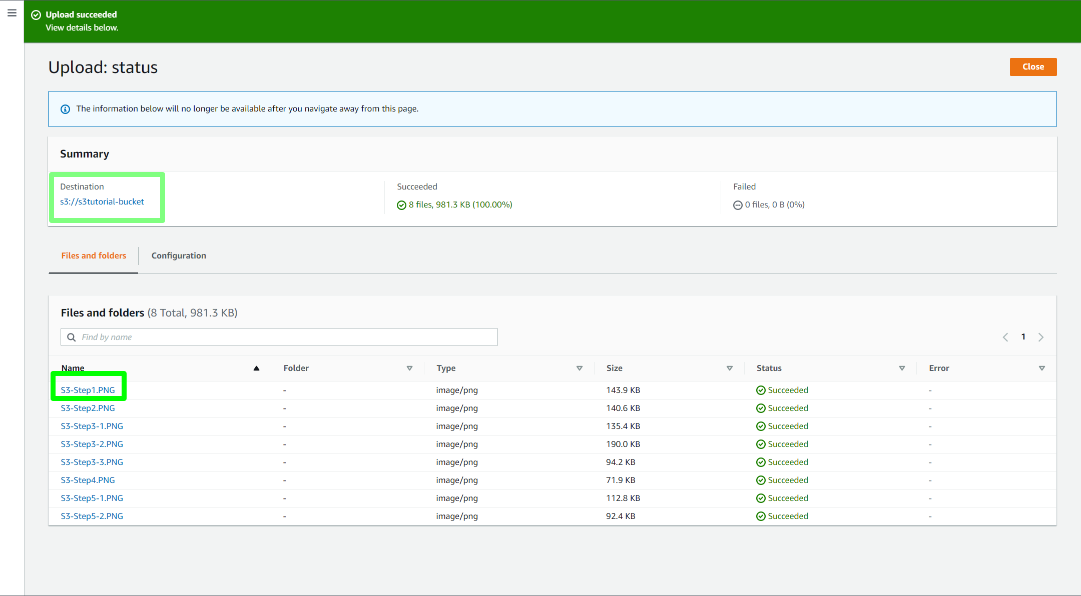Open the S3-Step4.PNG file link
This screenshot has width=1081, height=596.
tap(88, 480)
